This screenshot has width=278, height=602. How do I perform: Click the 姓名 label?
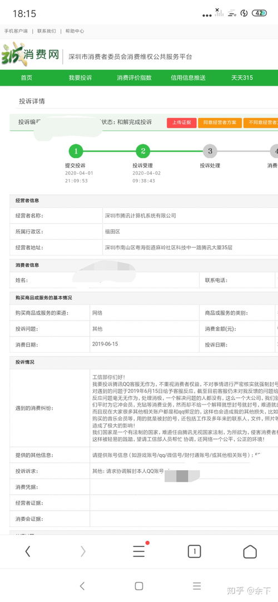[x=22, y=280]
